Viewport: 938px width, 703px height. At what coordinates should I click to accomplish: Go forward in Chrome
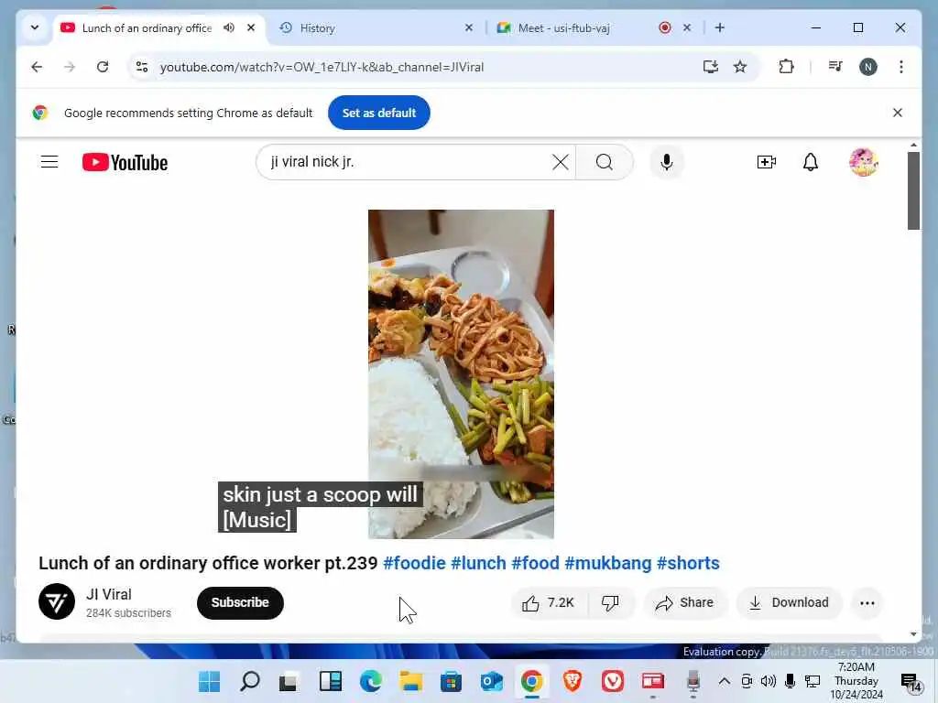pos(70,67)
